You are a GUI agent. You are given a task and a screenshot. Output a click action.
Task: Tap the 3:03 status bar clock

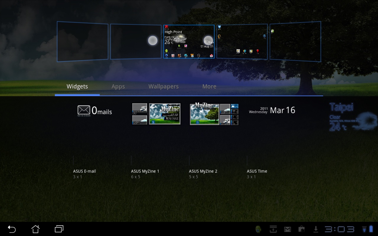tap(340, 229)
